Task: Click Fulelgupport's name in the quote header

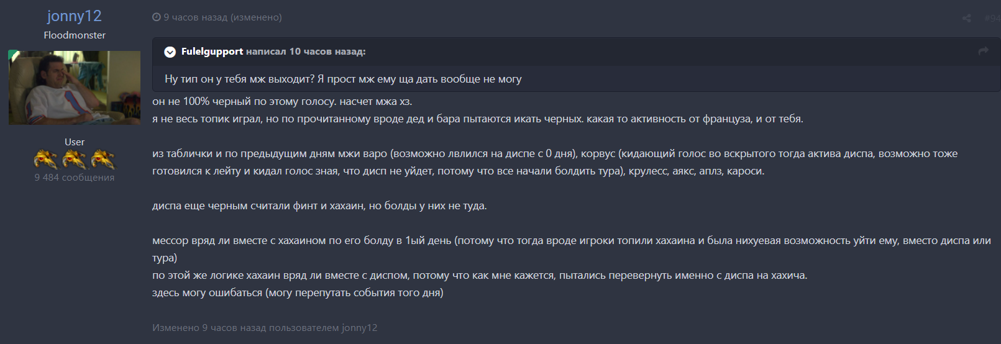Action: pos(212,52)
